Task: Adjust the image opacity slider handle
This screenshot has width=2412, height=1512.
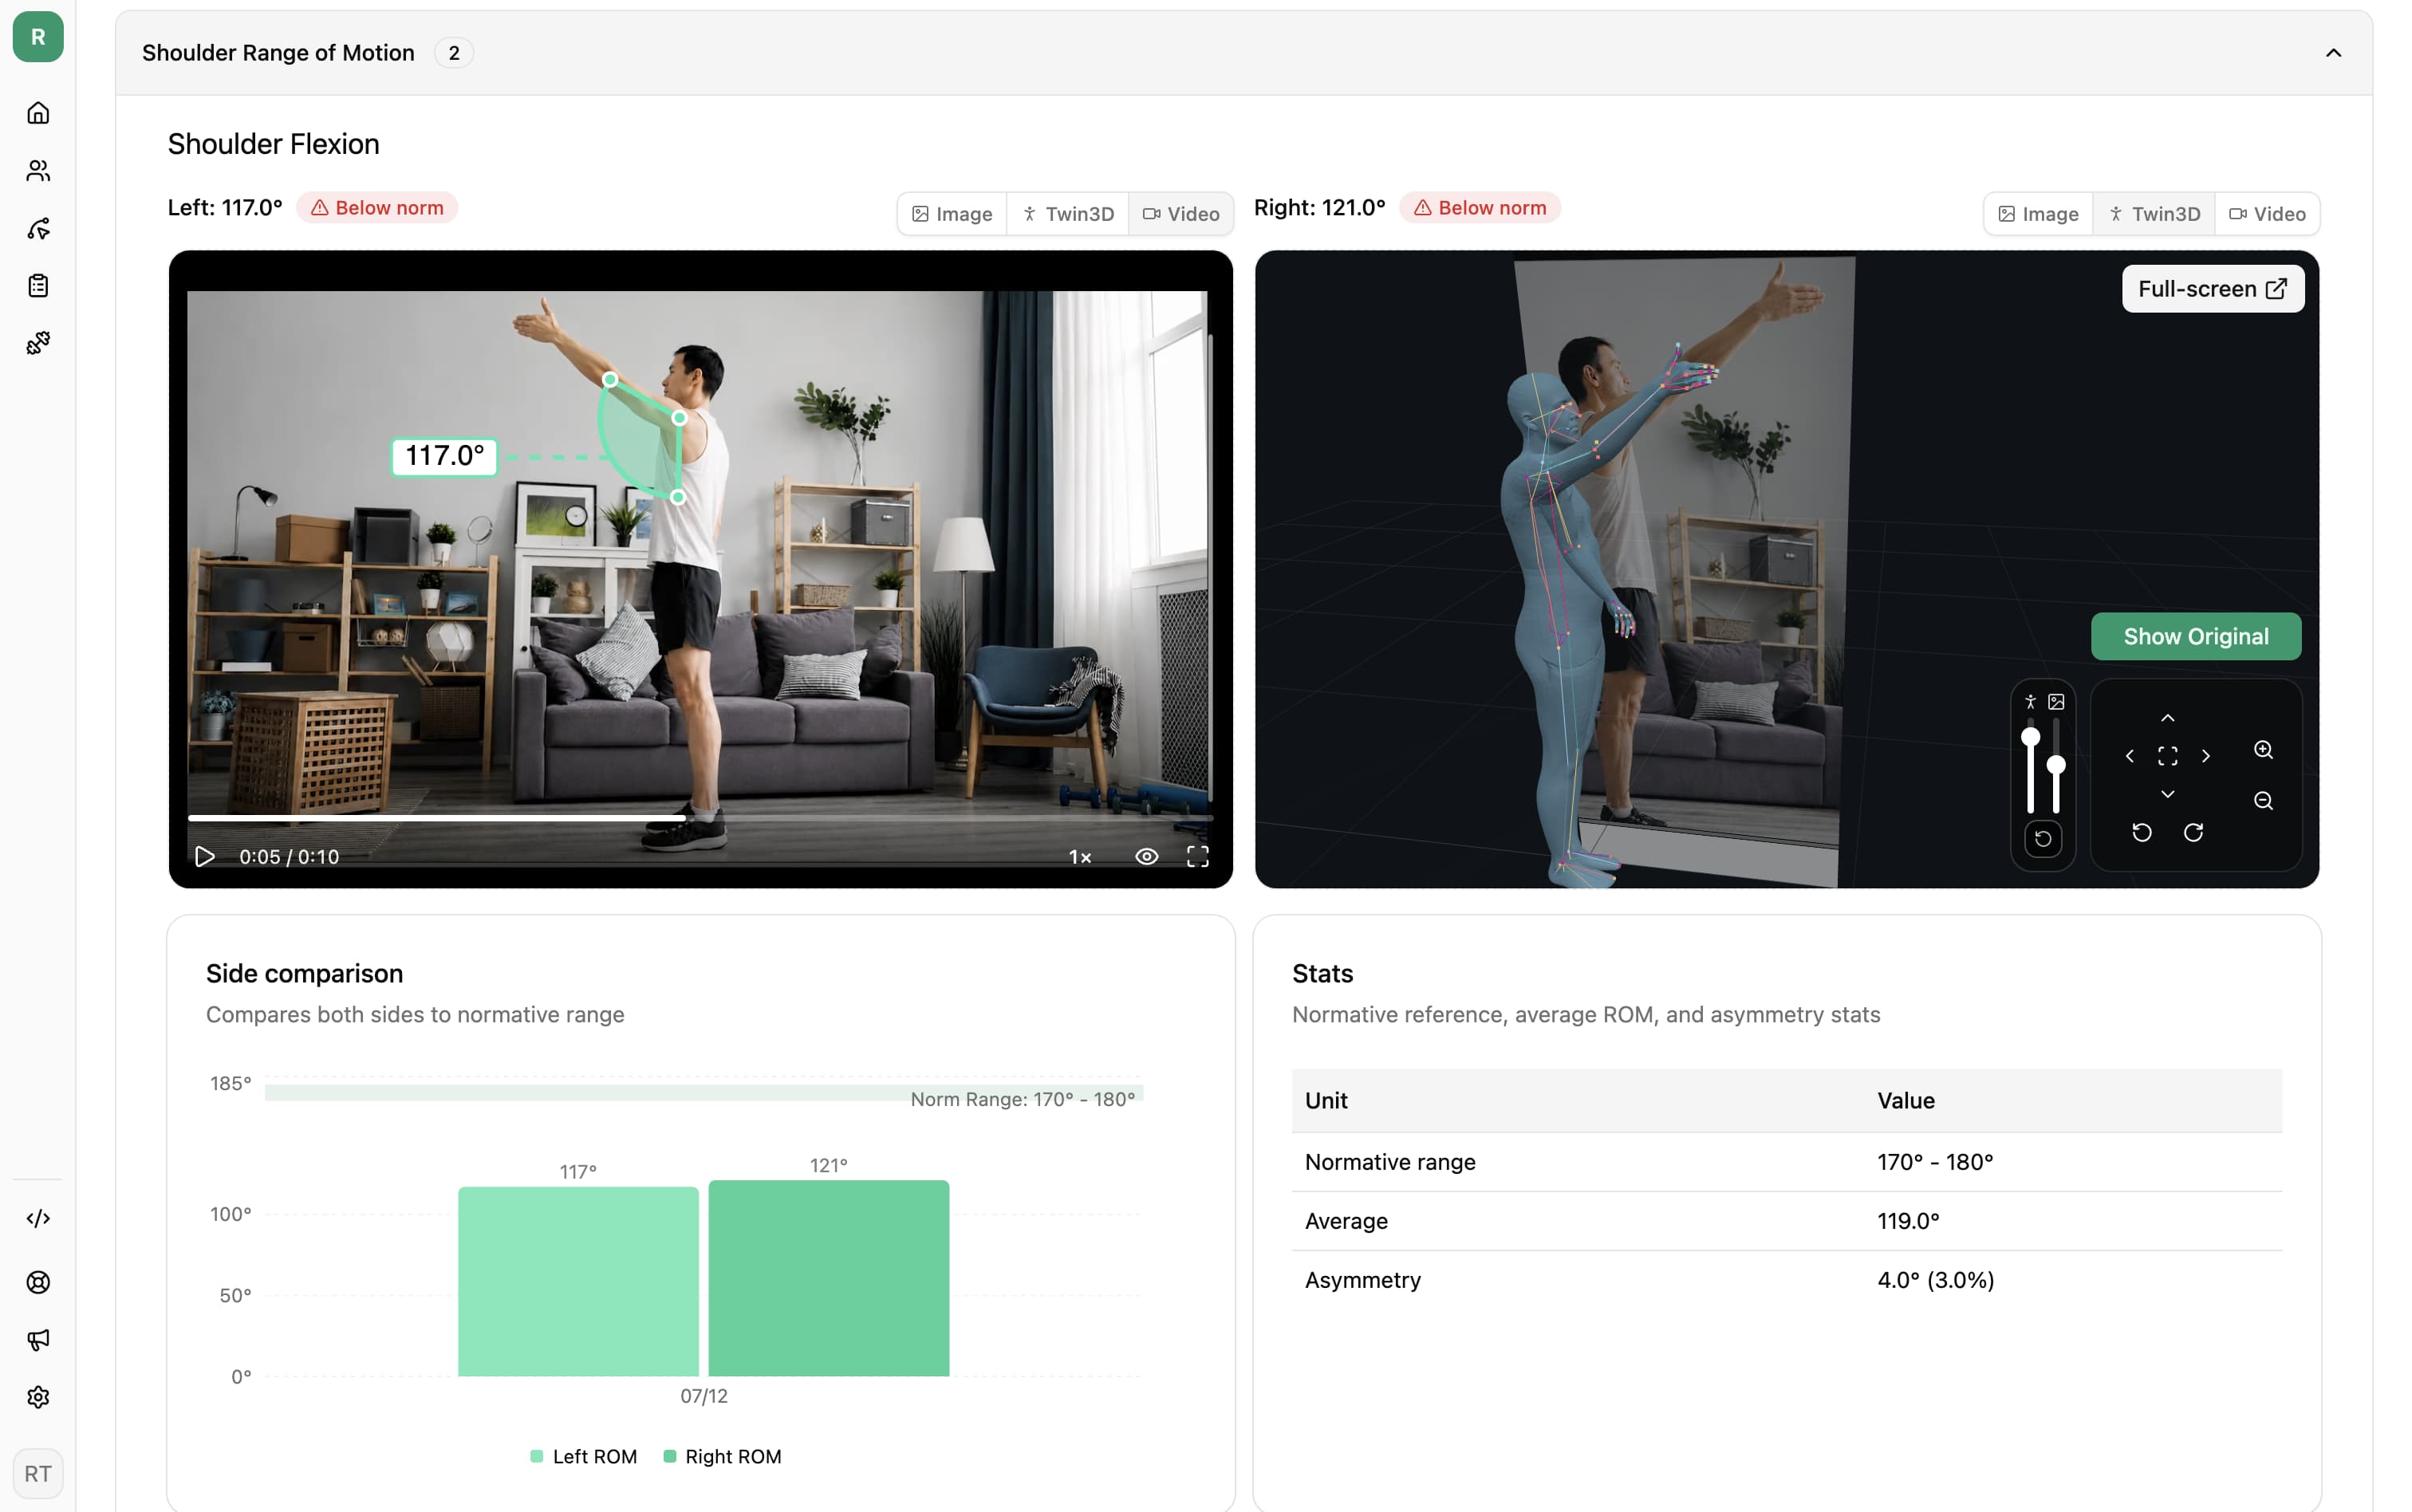Action: click(x=2056, y=766)
